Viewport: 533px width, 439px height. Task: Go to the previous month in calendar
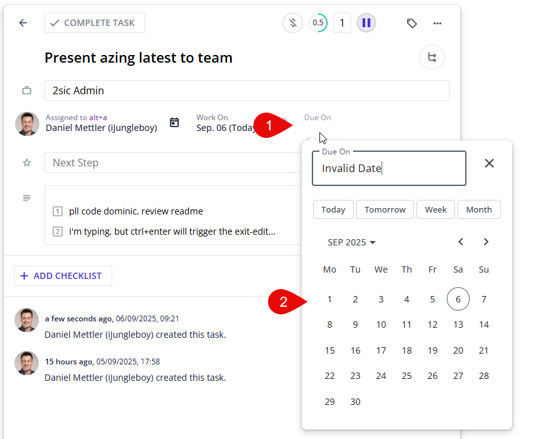click(x=461, y=242)
